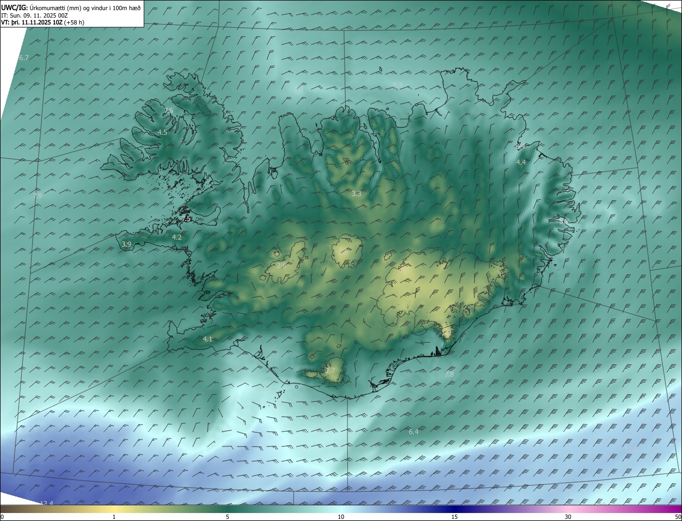The image size is (682, 521).
Task: Click the 4.5 value label on the map
Action: (x=163, y=132)
